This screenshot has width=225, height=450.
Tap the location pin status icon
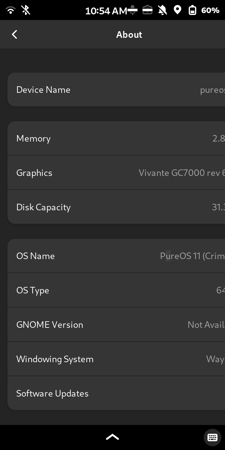pos(177,10)
